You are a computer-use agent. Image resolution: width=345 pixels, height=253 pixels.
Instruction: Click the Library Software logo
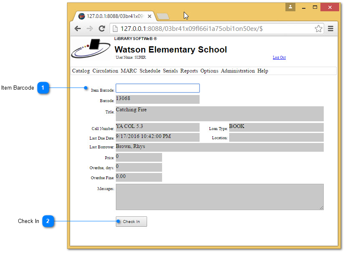click(91, 49)
